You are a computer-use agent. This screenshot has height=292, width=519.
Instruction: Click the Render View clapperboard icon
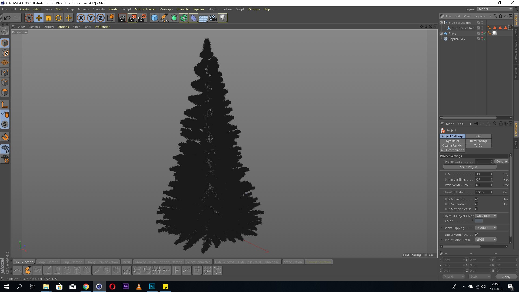pyautogui.click(x=122, y=18)
